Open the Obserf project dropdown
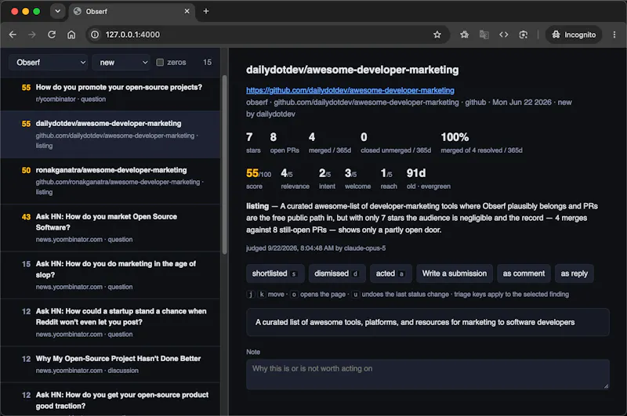Image resolution: width=627 pixels, height=416 pixels. [49, 63]
